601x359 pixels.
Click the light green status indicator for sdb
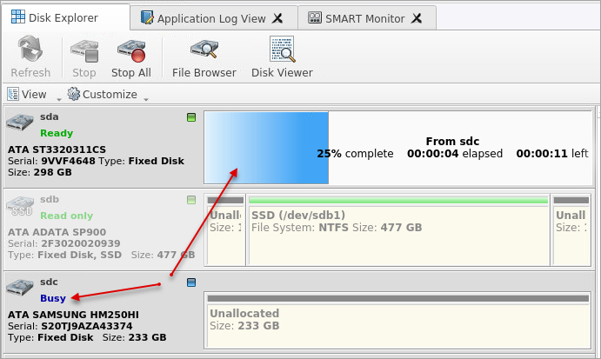tap(191, 200)
